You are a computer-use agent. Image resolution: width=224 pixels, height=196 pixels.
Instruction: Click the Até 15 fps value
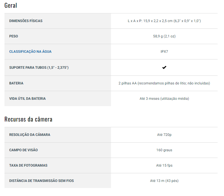point(164,165)
